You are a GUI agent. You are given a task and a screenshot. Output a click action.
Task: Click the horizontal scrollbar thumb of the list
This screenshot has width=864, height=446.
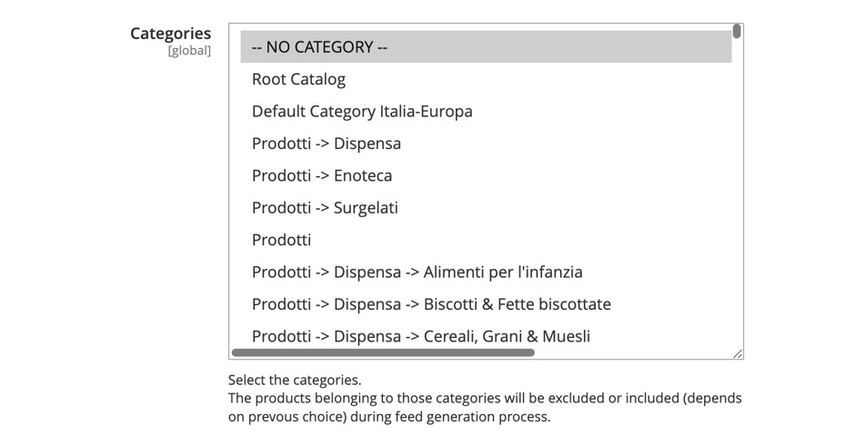(383, 352)
